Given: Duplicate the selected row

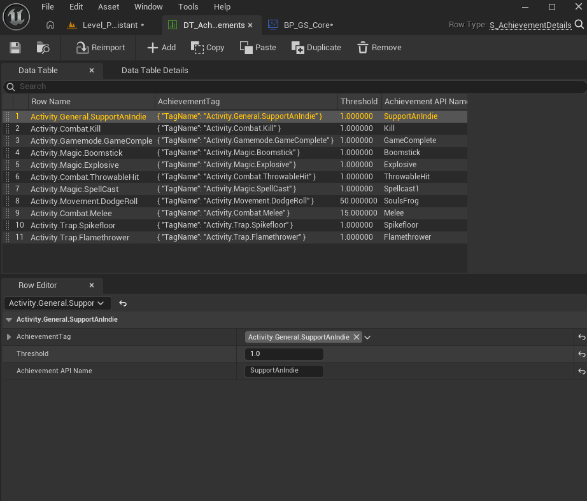Looking at the screenshot, I should point(316,48).
